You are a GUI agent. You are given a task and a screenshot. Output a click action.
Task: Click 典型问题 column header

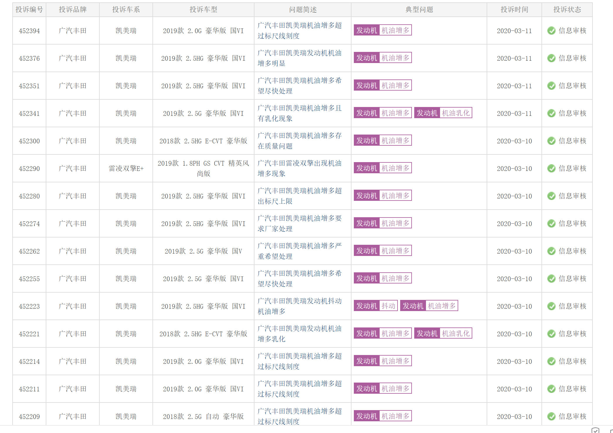pyautogui.click(x=419, y=10)
